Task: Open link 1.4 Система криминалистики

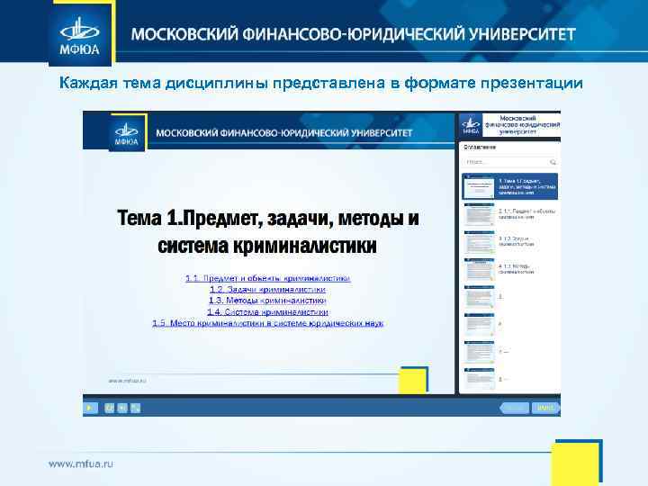Action: (268, 311)
